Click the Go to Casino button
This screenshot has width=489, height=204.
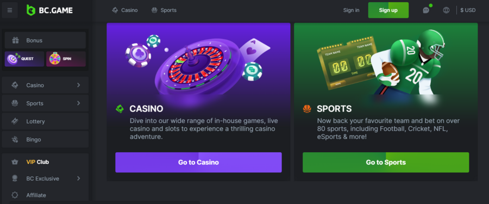click(x=198, y=163)
